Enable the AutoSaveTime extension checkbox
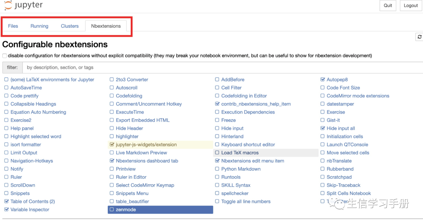This screenshot has height=222, width=423. coord(6,88)
